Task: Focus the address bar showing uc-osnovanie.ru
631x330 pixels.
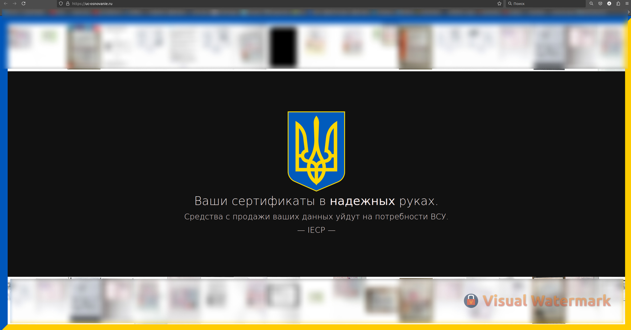Action: (x=280, y=4)
